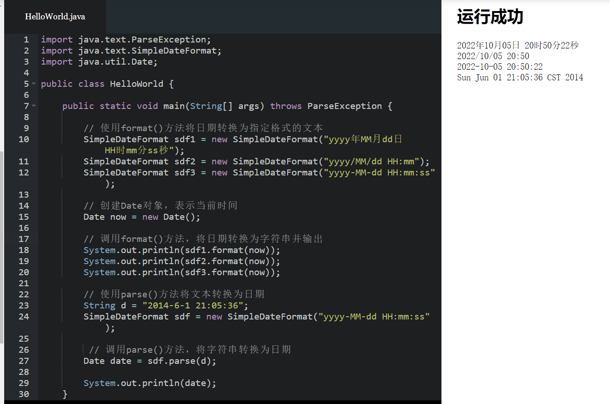The height and width of the screenshot is (404, 610).
Task: Click the 运行成功 heading
Action: tap(490, 17)
